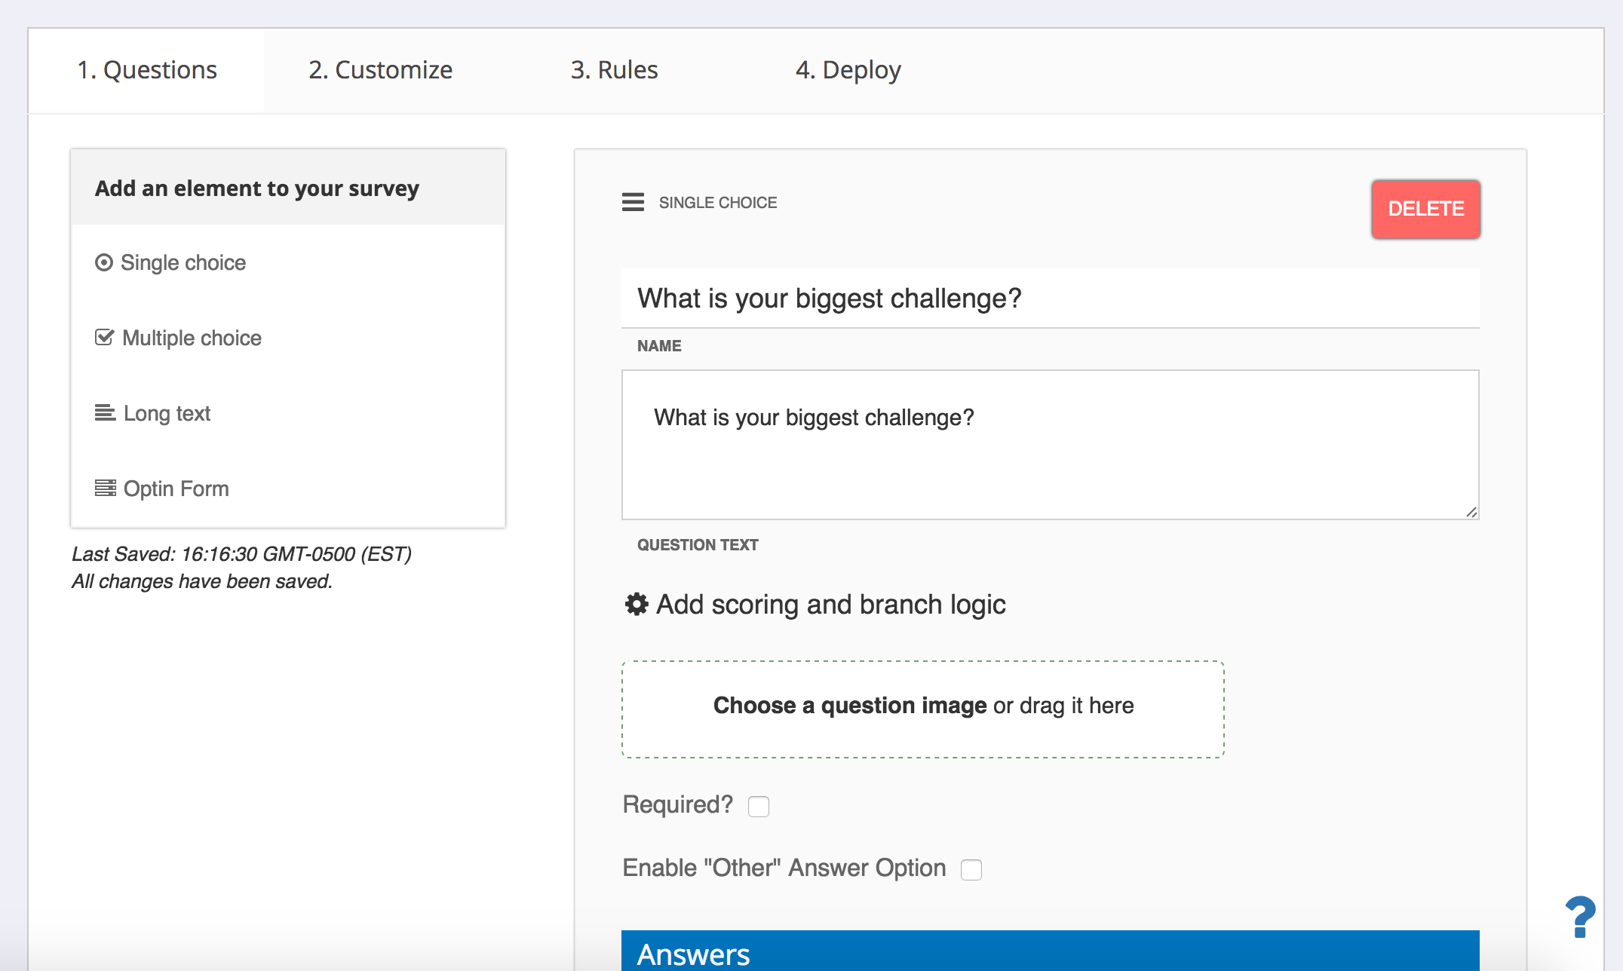This screenshot has height=971, width=1623.
Task: Click the Multiple choice checkbox icon
Action: pyautogui.click(x=104, y=337)
